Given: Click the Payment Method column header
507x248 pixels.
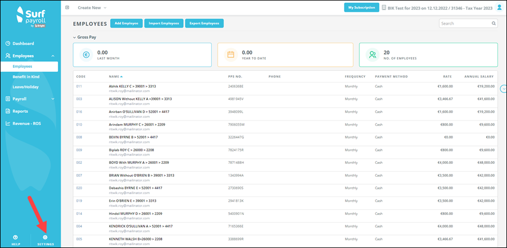Looking at the screenshot, I should click(391, 77).
